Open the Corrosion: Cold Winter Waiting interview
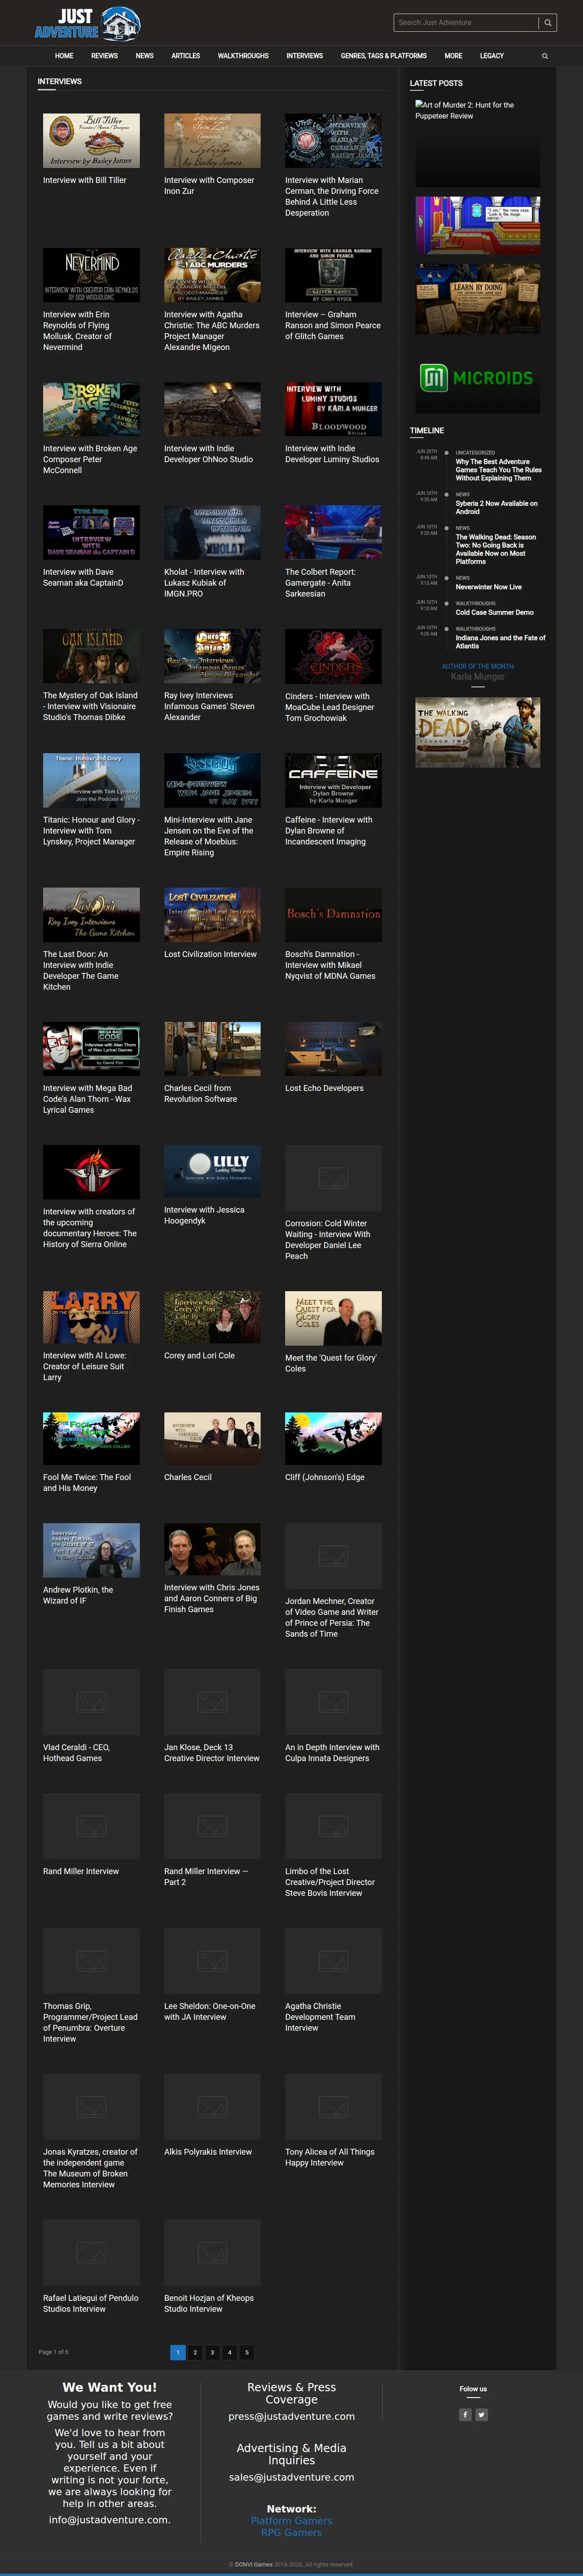Viewport: 583px width, 2576px height. pyautogui.click(x=328, y=1239)
